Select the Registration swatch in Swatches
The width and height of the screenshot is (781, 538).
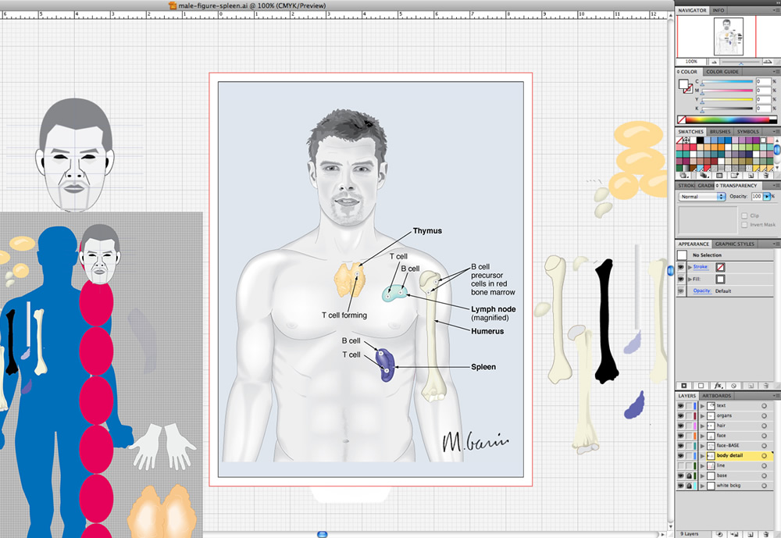tap(686, 141)
